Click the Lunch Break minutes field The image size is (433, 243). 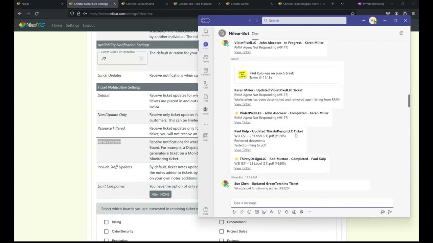coord(122,58)
